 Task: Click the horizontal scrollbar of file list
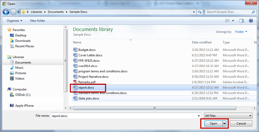pos(155,108)
